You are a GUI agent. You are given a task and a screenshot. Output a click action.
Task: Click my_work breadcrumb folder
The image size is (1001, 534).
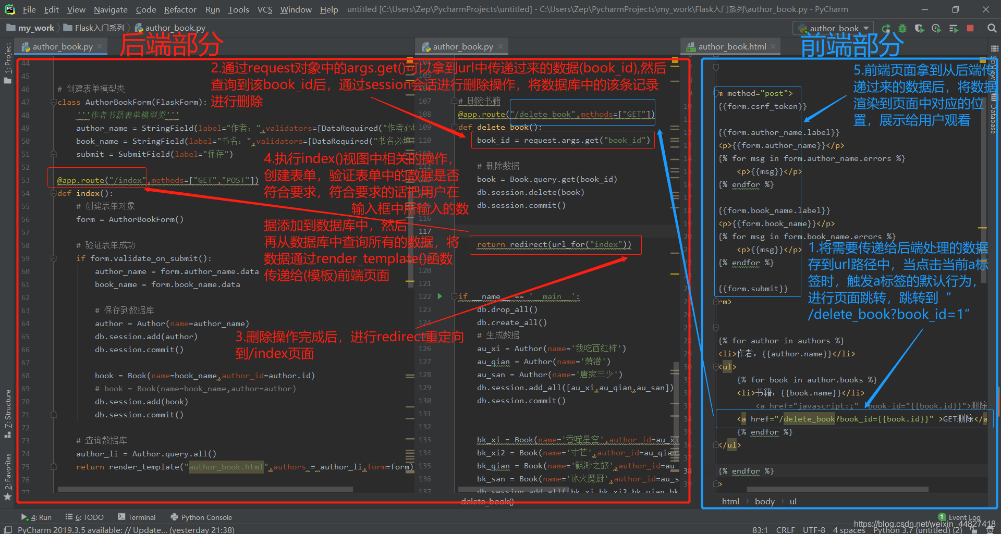tap(31, 28)
